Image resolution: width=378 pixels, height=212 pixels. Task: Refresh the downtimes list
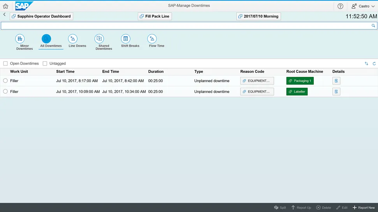tap(374, 63)
